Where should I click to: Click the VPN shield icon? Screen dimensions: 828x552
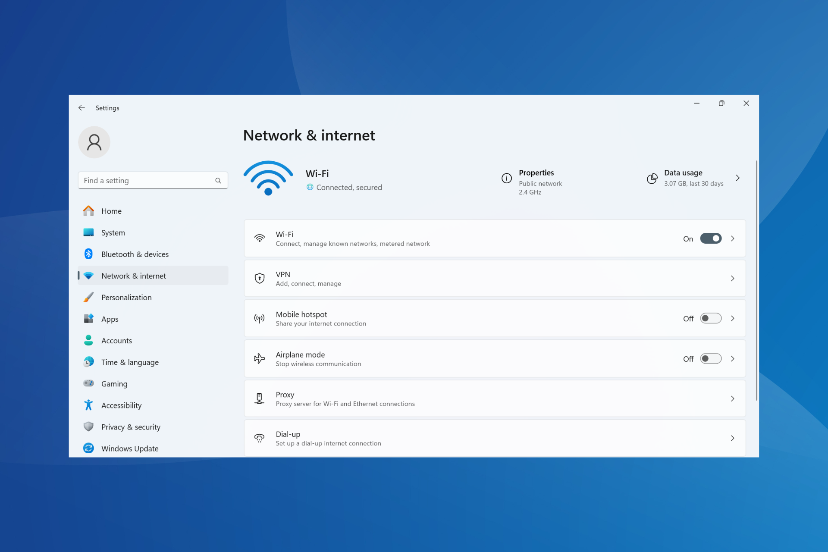pos(259,278)
